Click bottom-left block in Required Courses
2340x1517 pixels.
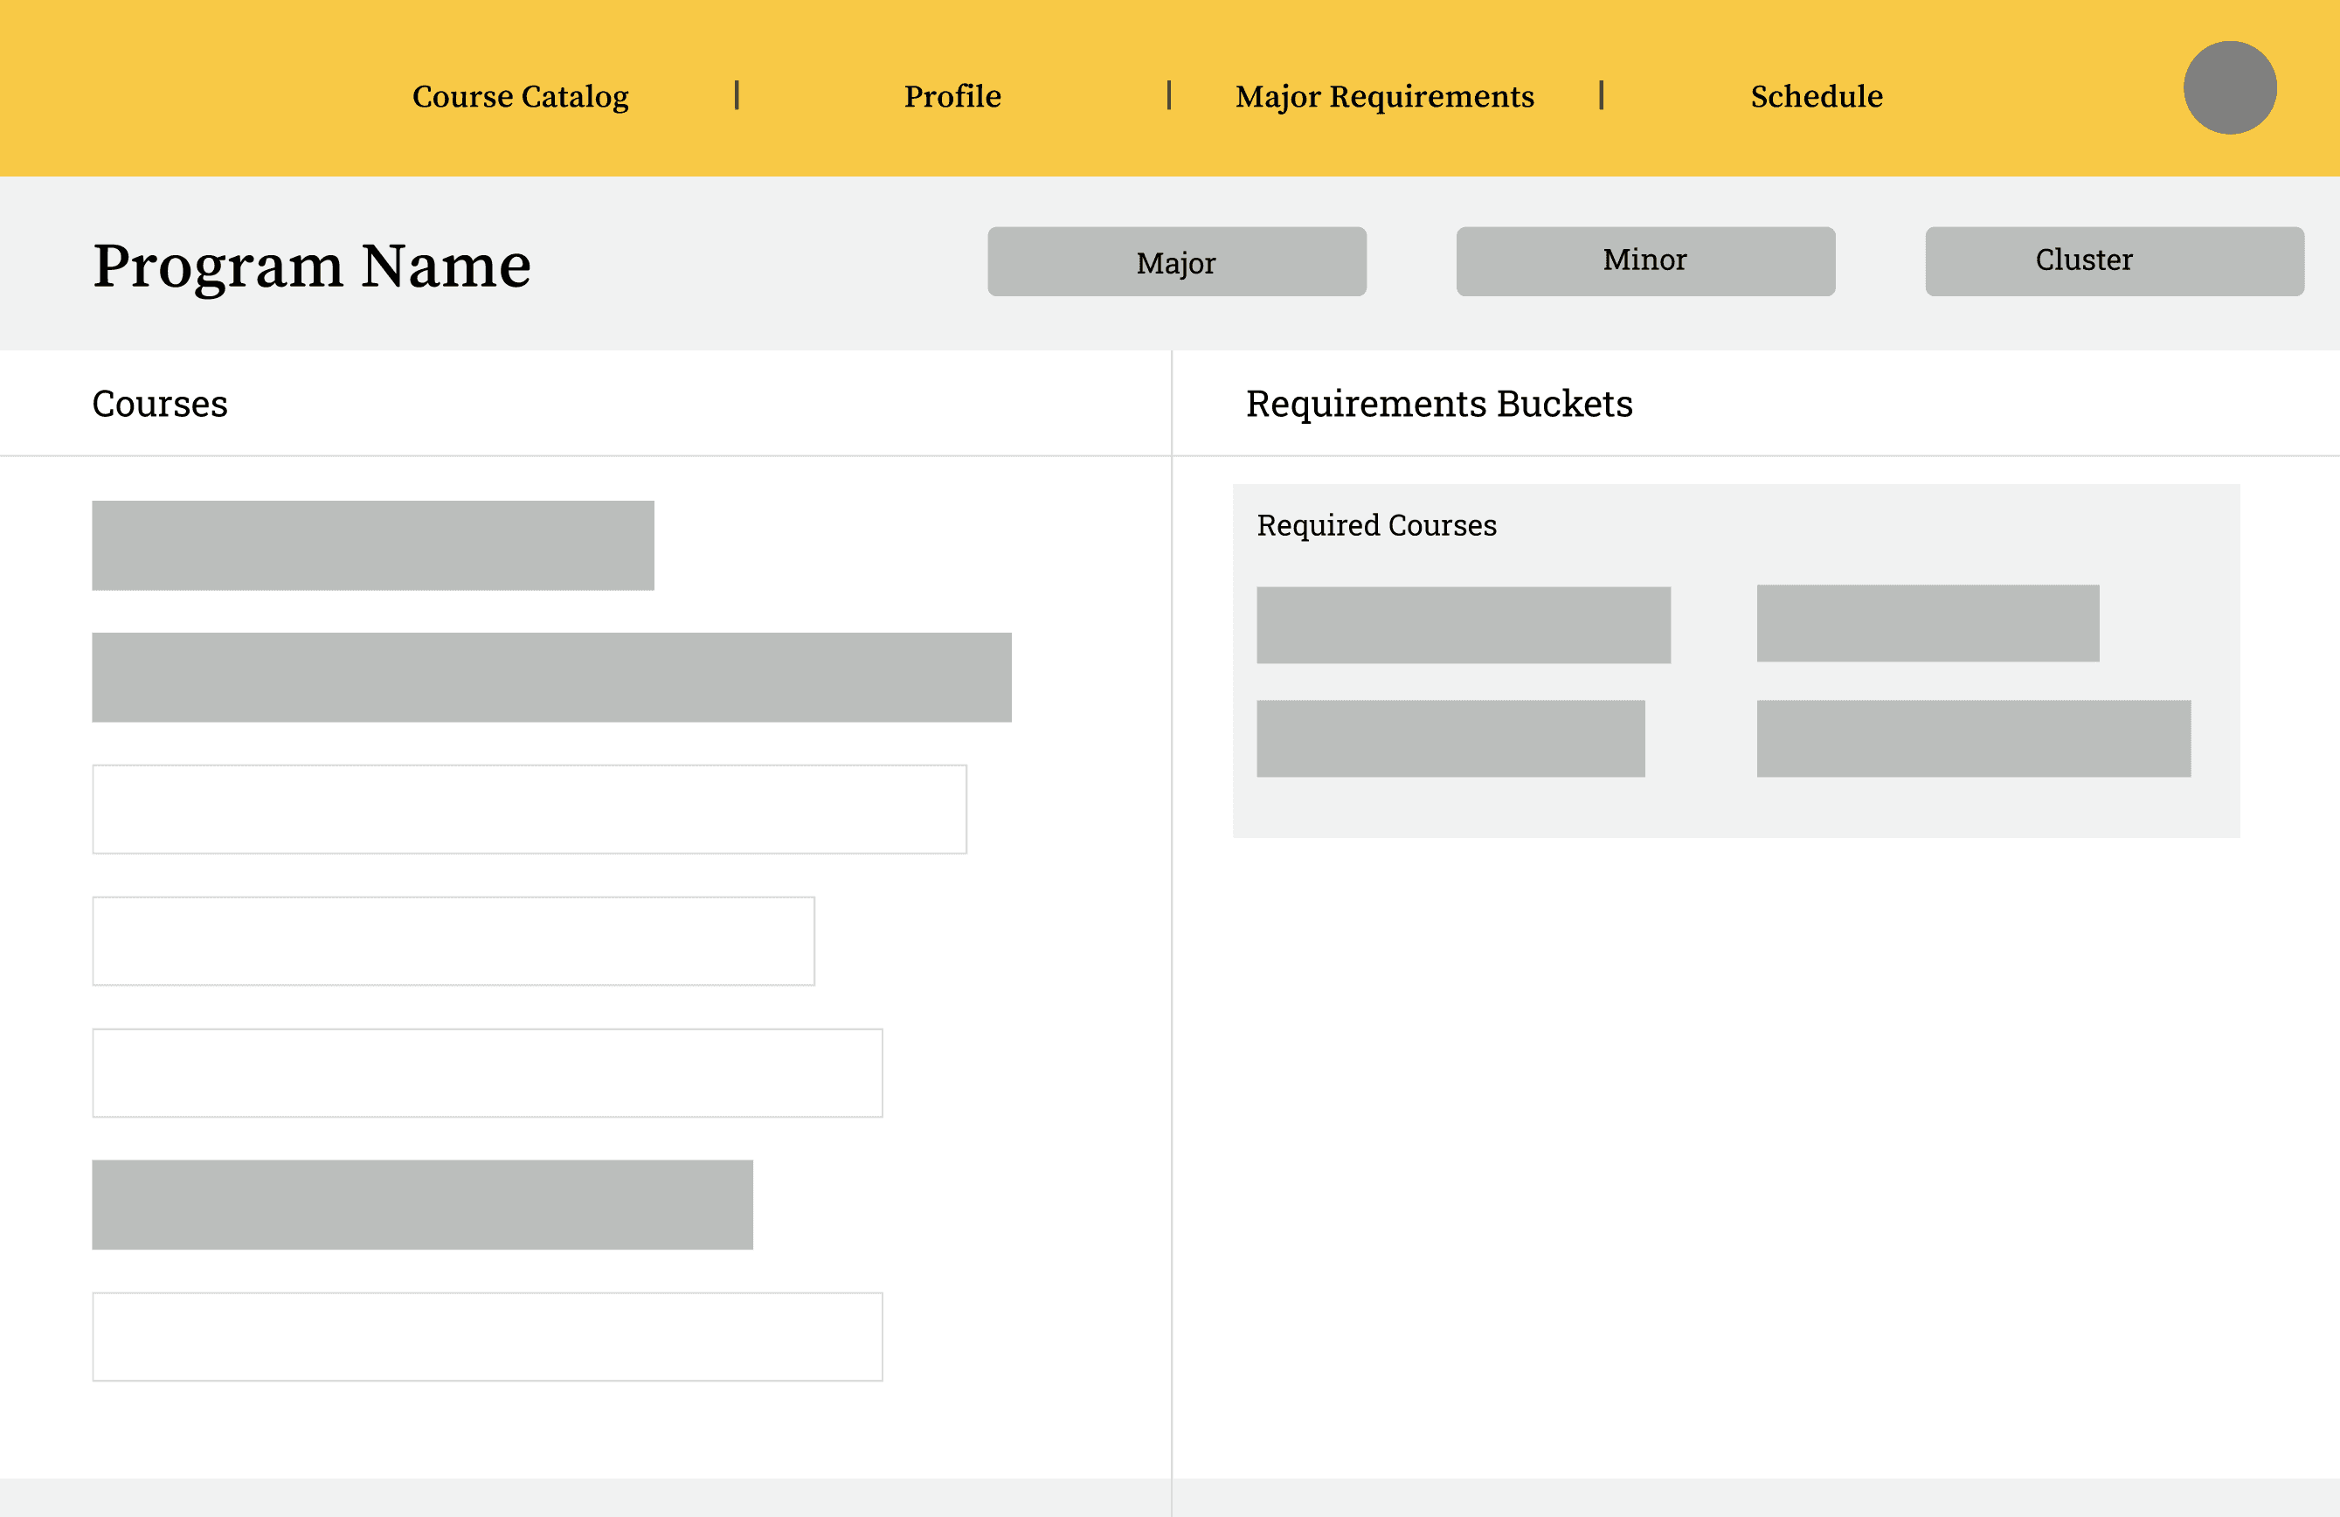(1450, 738)
